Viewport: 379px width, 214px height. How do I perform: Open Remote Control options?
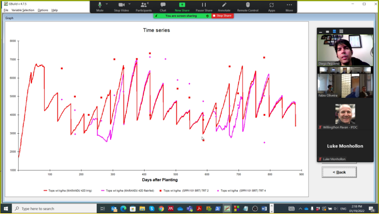[248, 7]
